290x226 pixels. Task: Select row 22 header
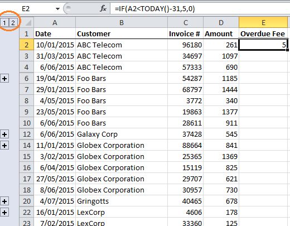coord(27,212)
